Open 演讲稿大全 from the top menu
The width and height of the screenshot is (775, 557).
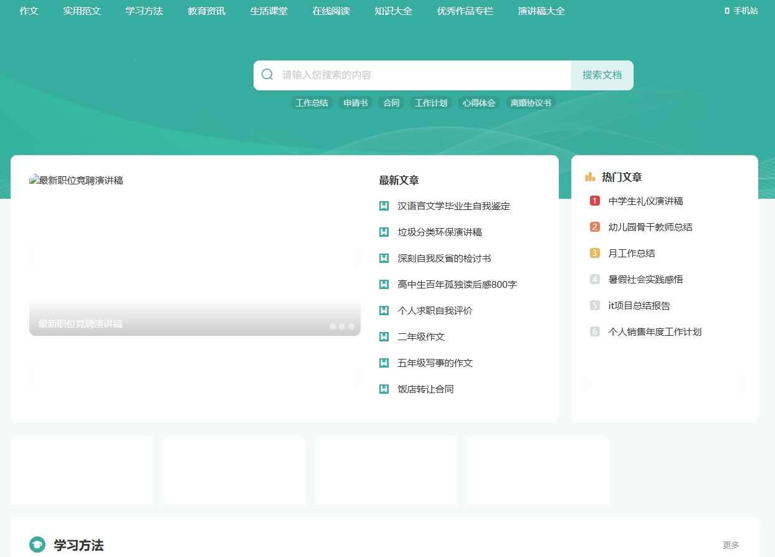(x=540, y=11)
